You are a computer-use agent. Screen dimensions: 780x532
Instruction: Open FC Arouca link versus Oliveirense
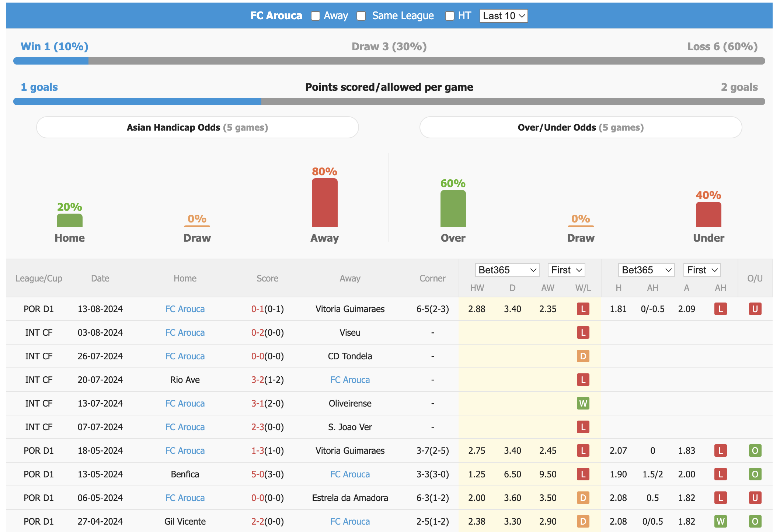click(x=185, y=403)
